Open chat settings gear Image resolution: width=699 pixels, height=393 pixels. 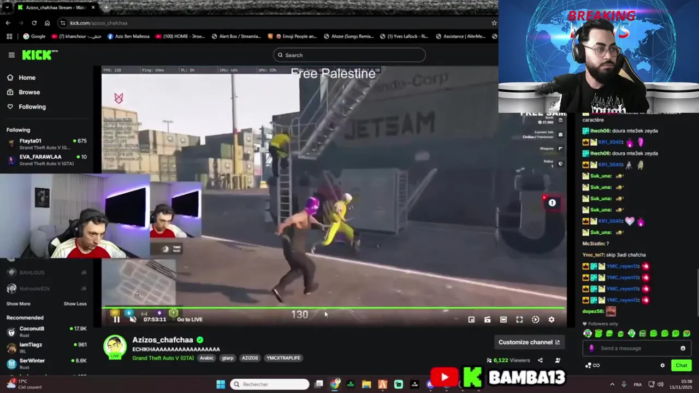click(662, 366)
